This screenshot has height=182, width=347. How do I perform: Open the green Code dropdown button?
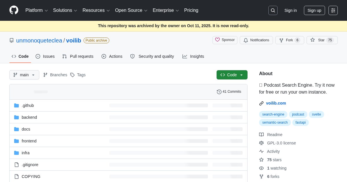232,75
